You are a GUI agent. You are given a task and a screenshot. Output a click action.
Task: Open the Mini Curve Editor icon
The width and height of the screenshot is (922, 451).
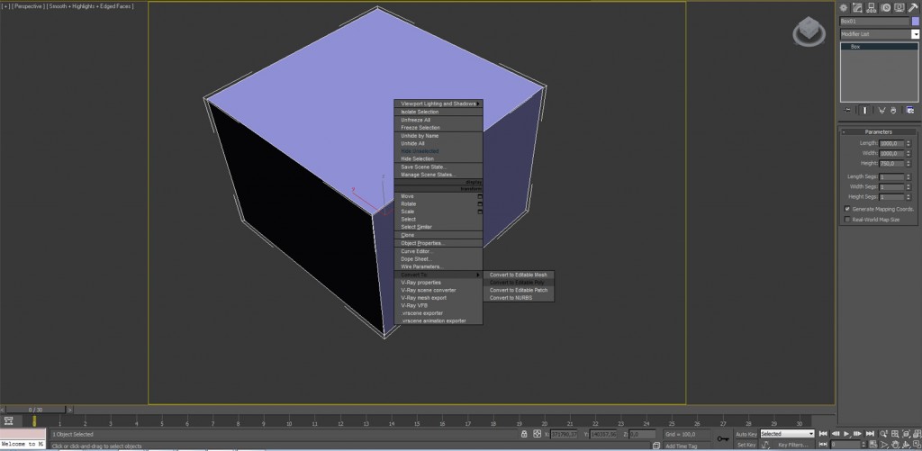9,420
